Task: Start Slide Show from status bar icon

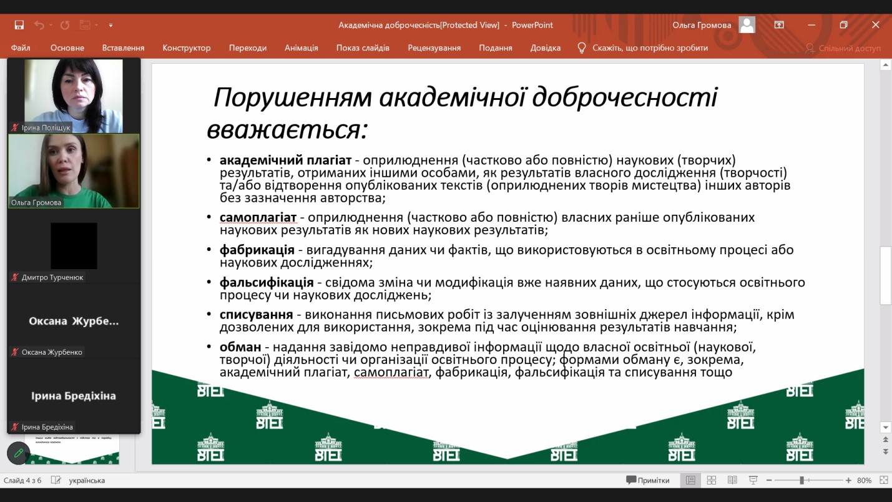Action: (753, 480)
